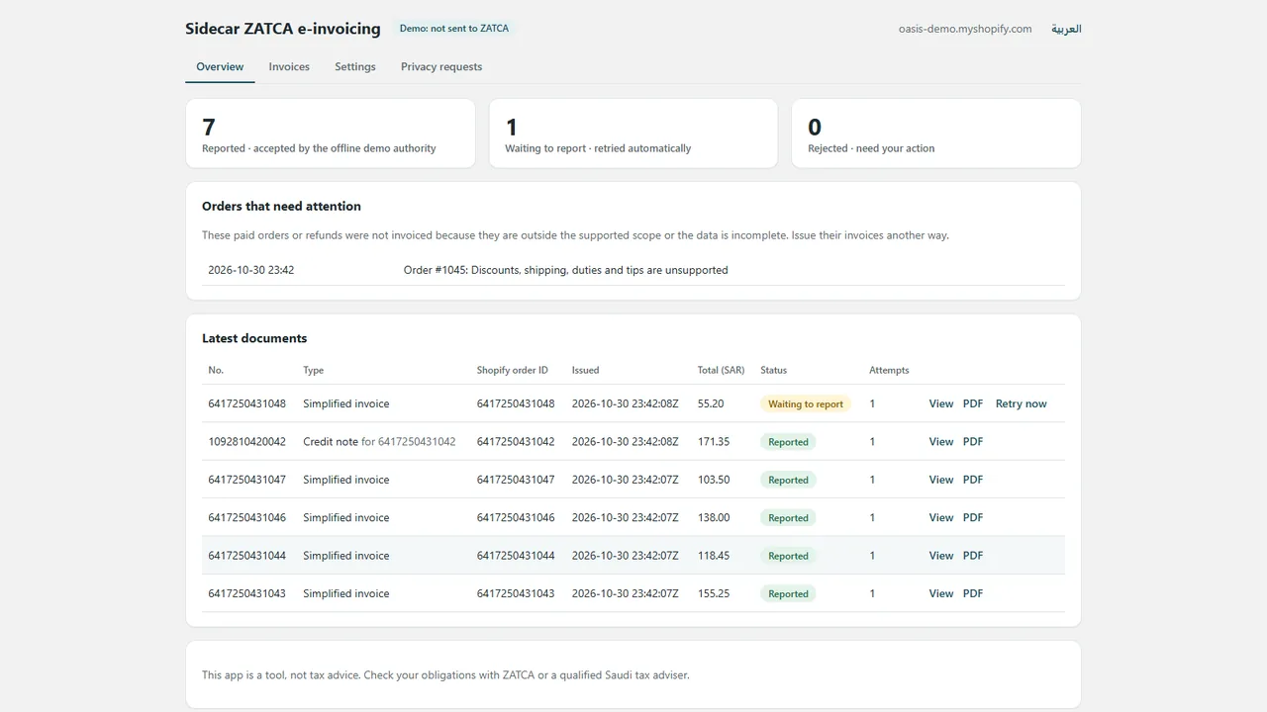Screen dimensions: 1267x712
Task: Click the Order #1045 attention message
Action: click(x=565, y=270)
